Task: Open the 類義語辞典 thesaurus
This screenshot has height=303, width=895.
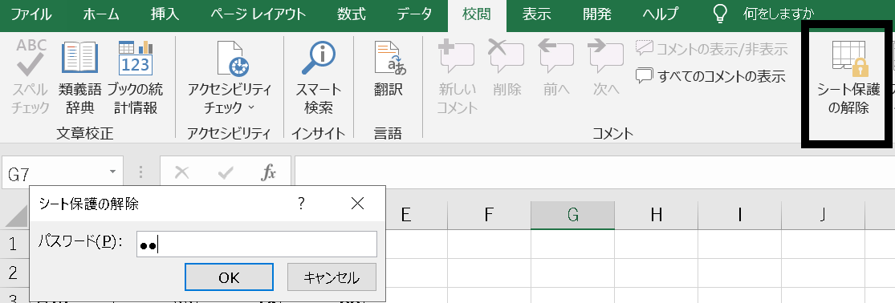Action: pyautogui.click(x=79, y=77)
